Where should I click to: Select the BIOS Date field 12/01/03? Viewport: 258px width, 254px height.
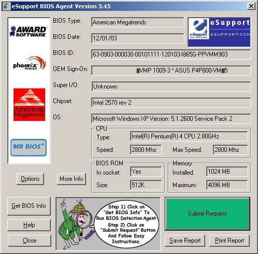tap(138, 38)
